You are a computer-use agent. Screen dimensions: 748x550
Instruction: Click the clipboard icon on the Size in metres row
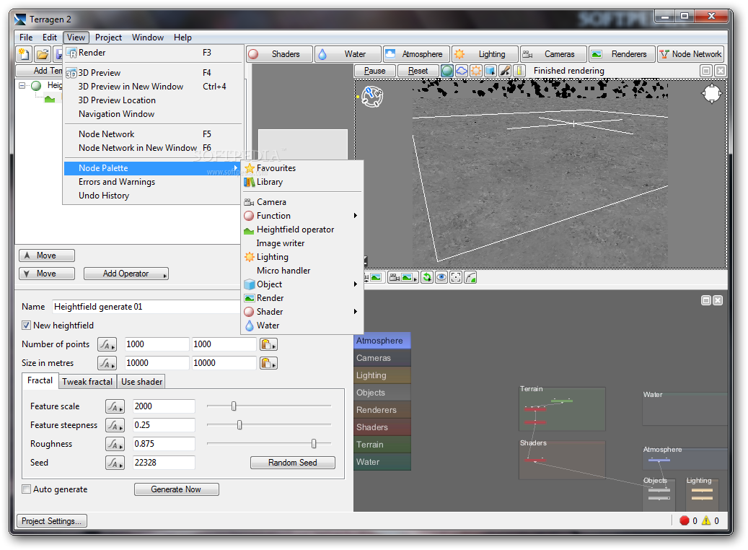click(x=268, y=363)
